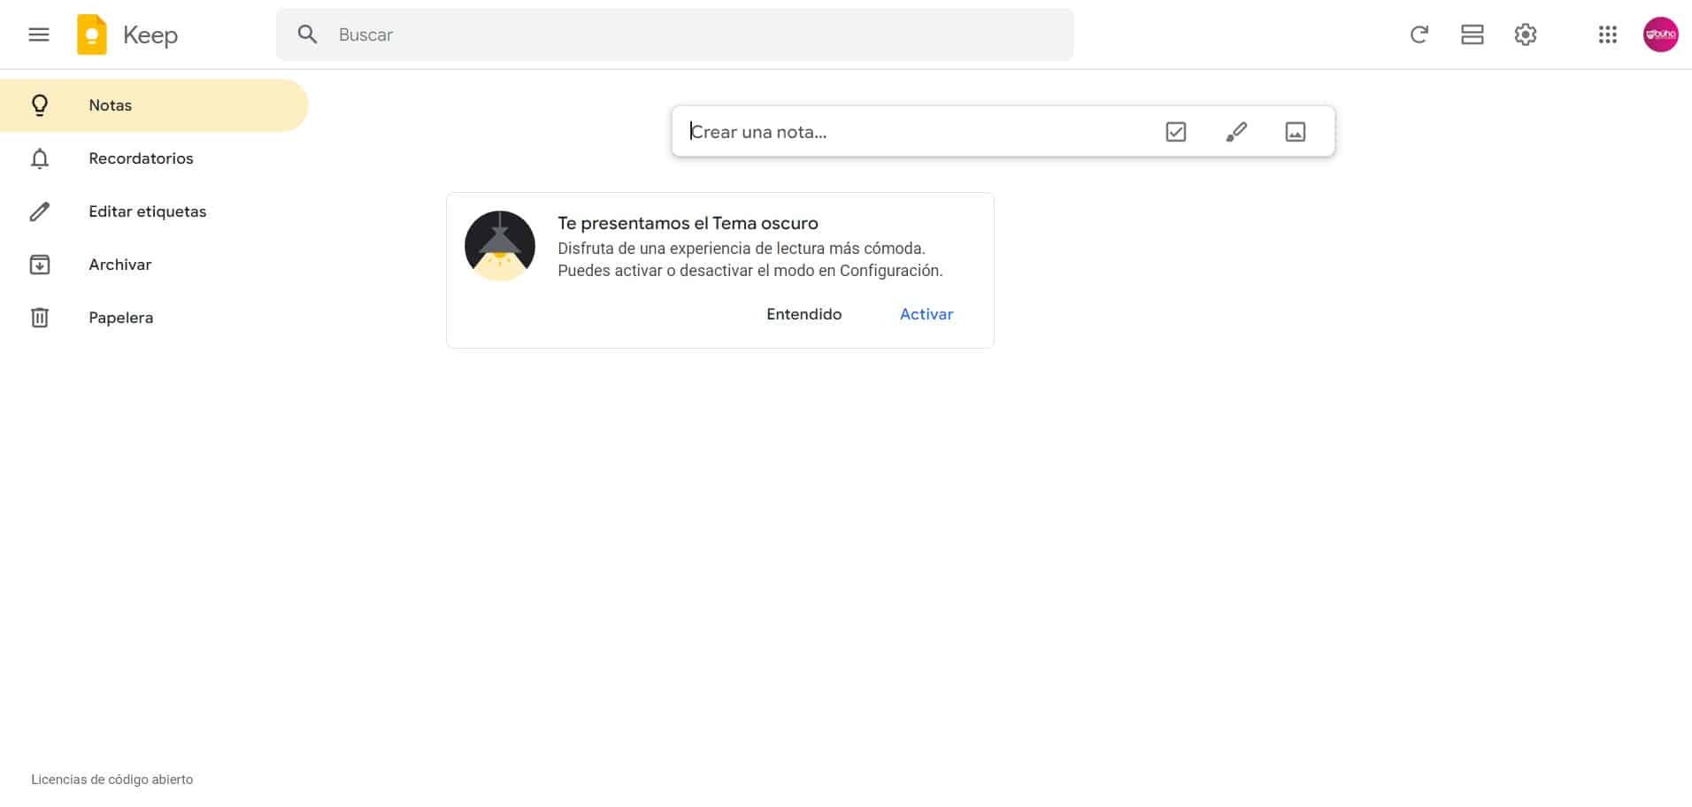
Task: Click text 'Puedes activar o desactivar el modo en Configuración.'
Action: [750, 271]
